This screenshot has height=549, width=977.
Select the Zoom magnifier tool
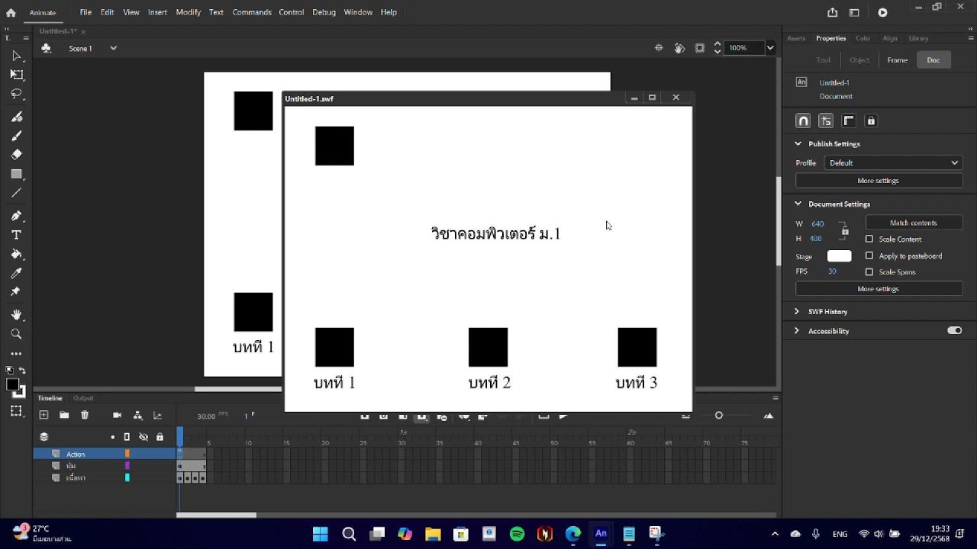coord(16,334)
